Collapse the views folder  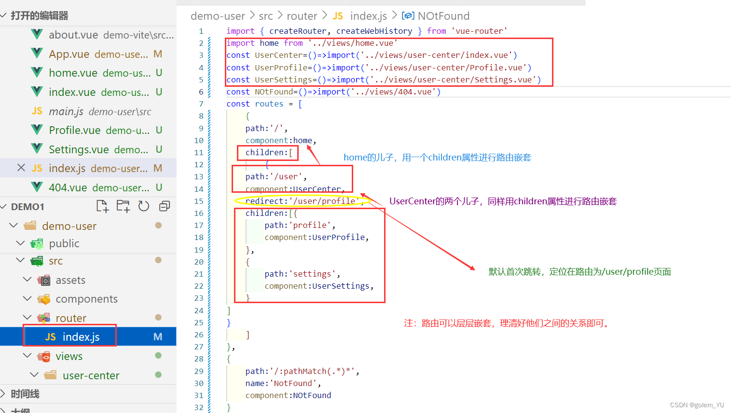click(x=27, y=356)
